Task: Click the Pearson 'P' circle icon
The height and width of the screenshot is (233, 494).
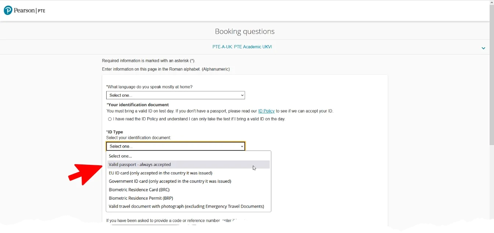Action: click(8, 11)
